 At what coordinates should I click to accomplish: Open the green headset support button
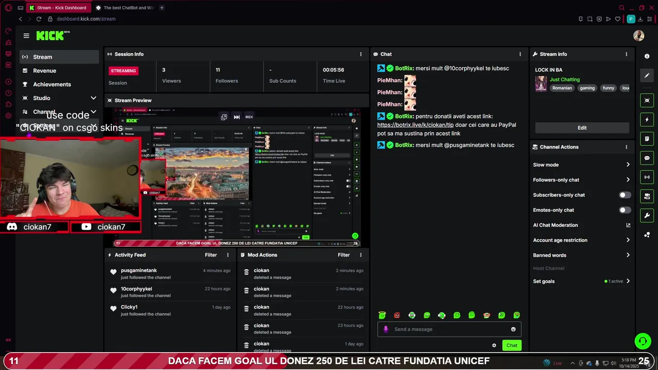pyautogui.click(x=643, y=341)
